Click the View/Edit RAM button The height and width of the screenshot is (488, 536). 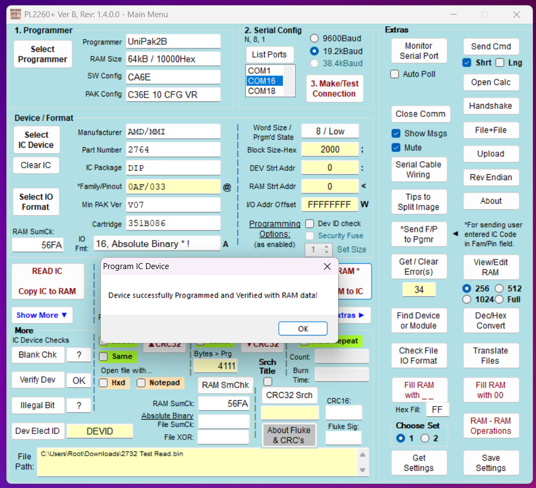coord(490,266)
